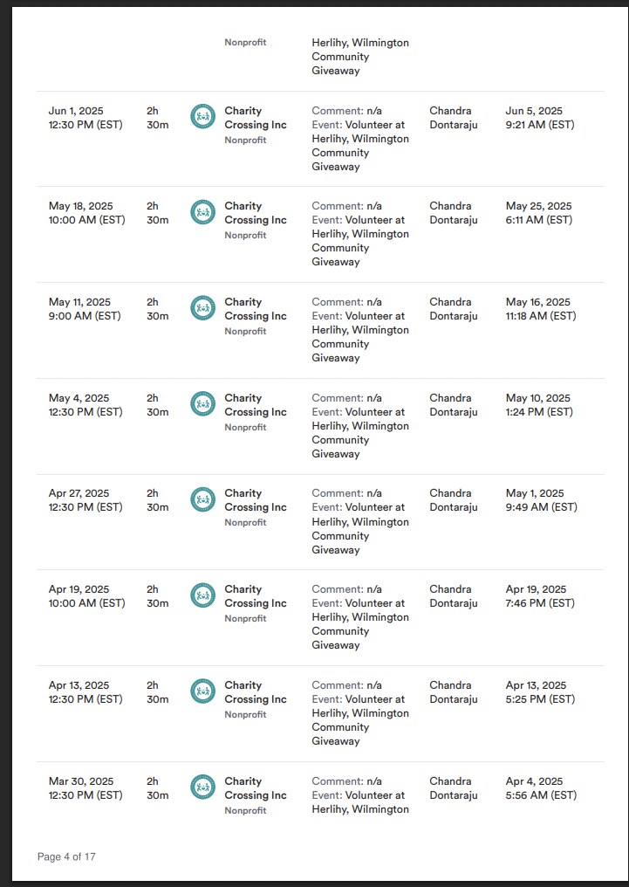The image size is (629, 887).
Task: Click the Nonprofit label under Mar 30 row
Action: point(245,810)
